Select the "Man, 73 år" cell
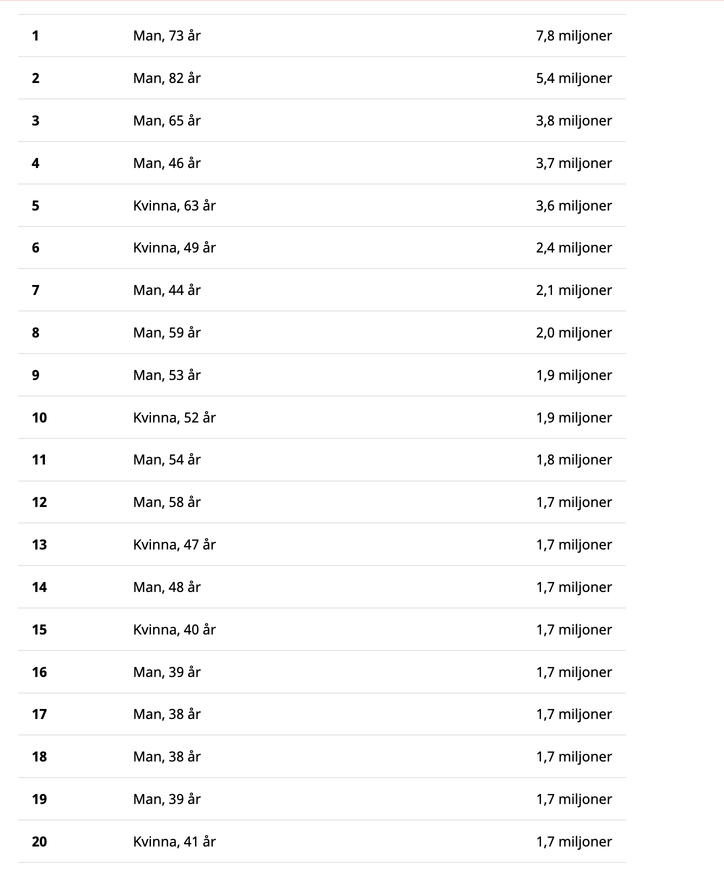 pyautogui.click(x=166, y=36)
